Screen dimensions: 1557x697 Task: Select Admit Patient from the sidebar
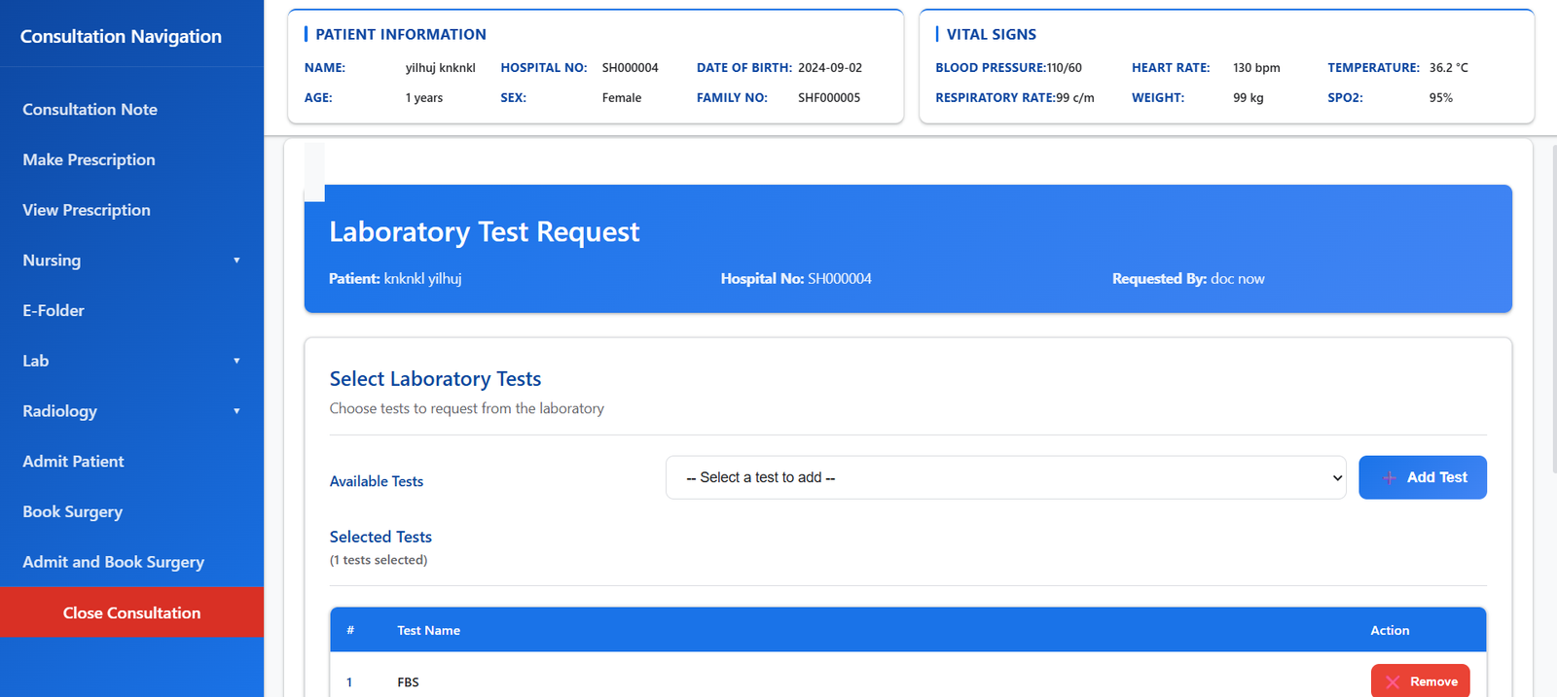pyautogui.click(x=73, y=462)
